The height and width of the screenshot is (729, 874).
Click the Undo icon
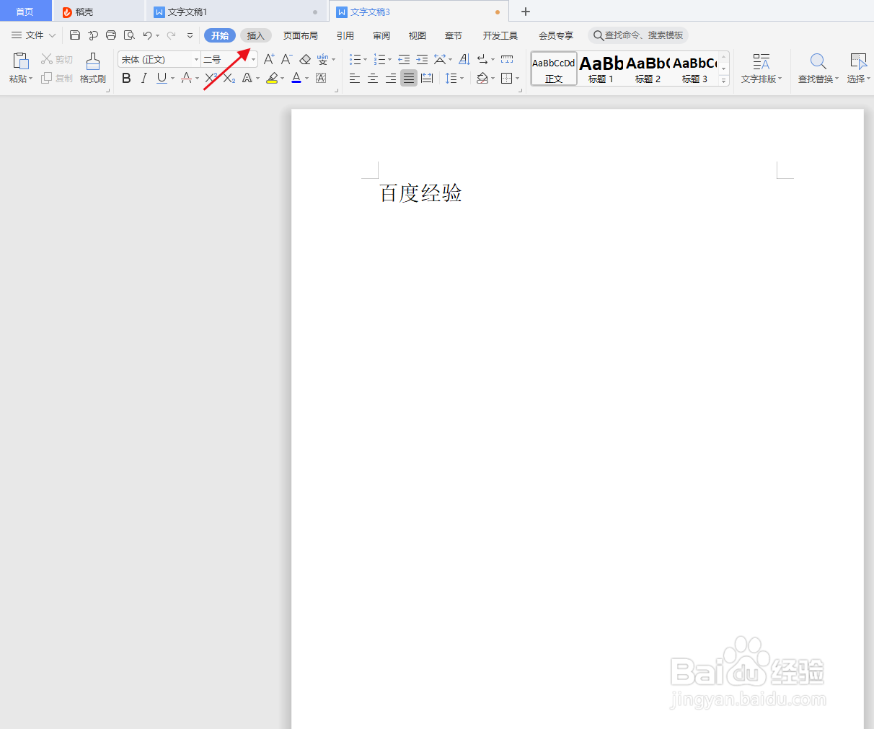[147, 35]
